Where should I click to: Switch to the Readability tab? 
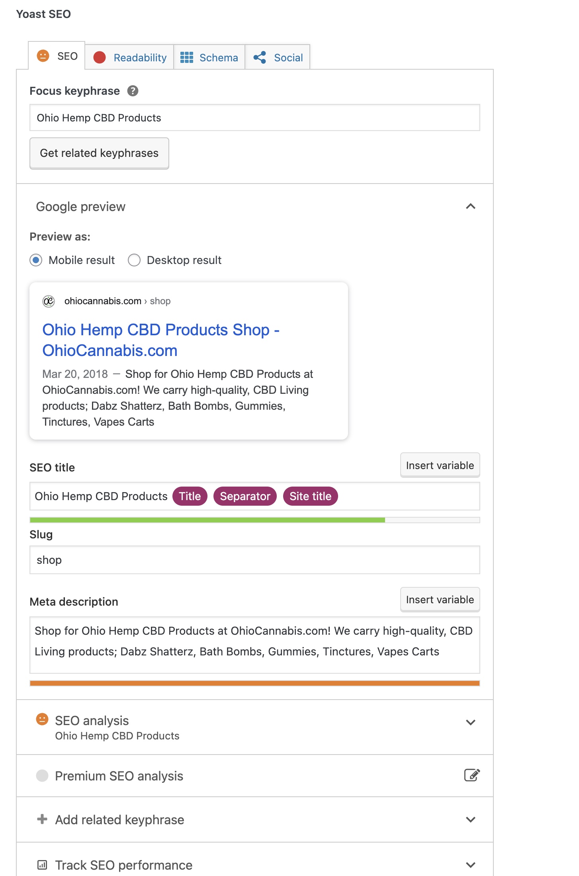(x=130, y=58)
